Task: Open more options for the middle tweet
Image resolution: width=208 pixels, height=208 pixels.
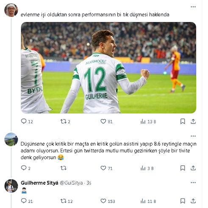Action: pyautogui.click(x=193, y=136)
